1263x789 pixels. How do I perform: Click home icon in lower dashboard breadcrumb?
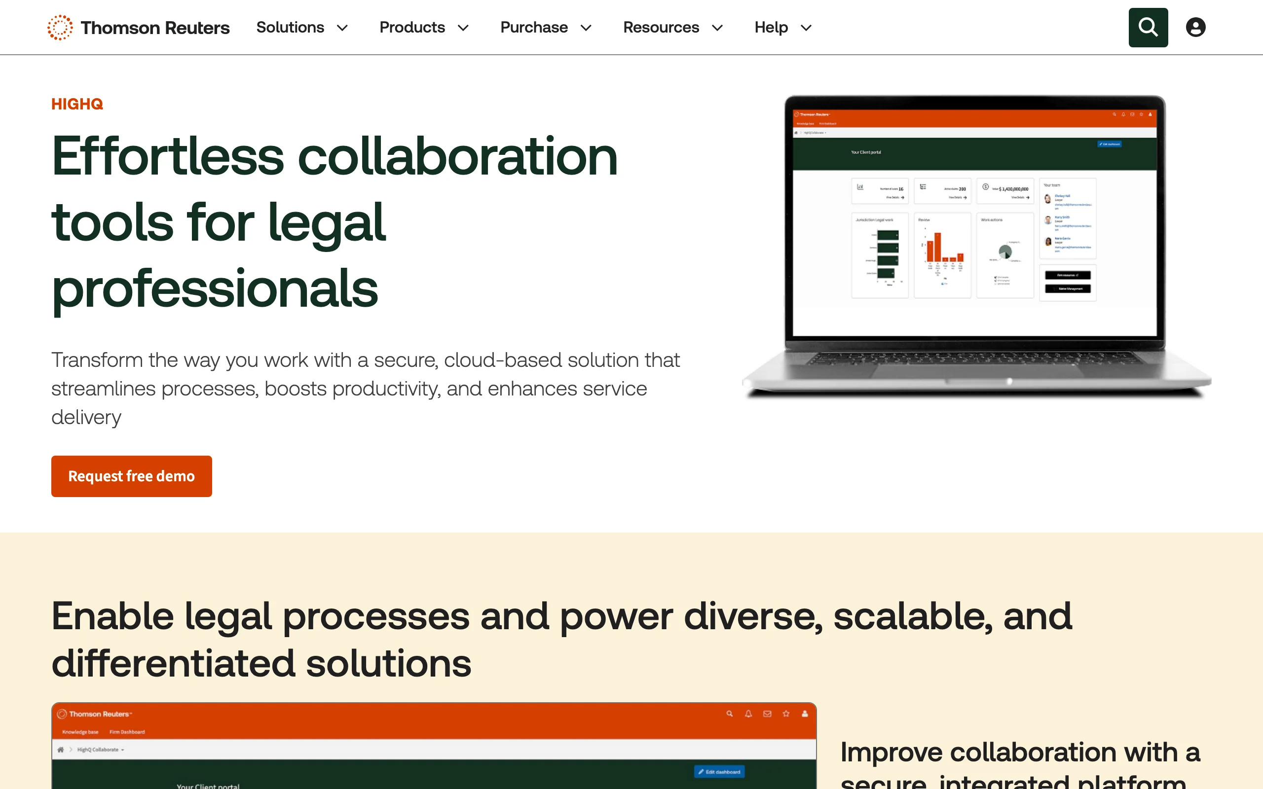point(61,750)
